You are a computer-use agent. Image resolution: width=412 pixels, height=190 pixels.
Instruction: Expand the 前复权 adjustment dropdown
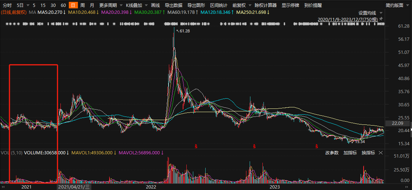[x=241, y=5]
